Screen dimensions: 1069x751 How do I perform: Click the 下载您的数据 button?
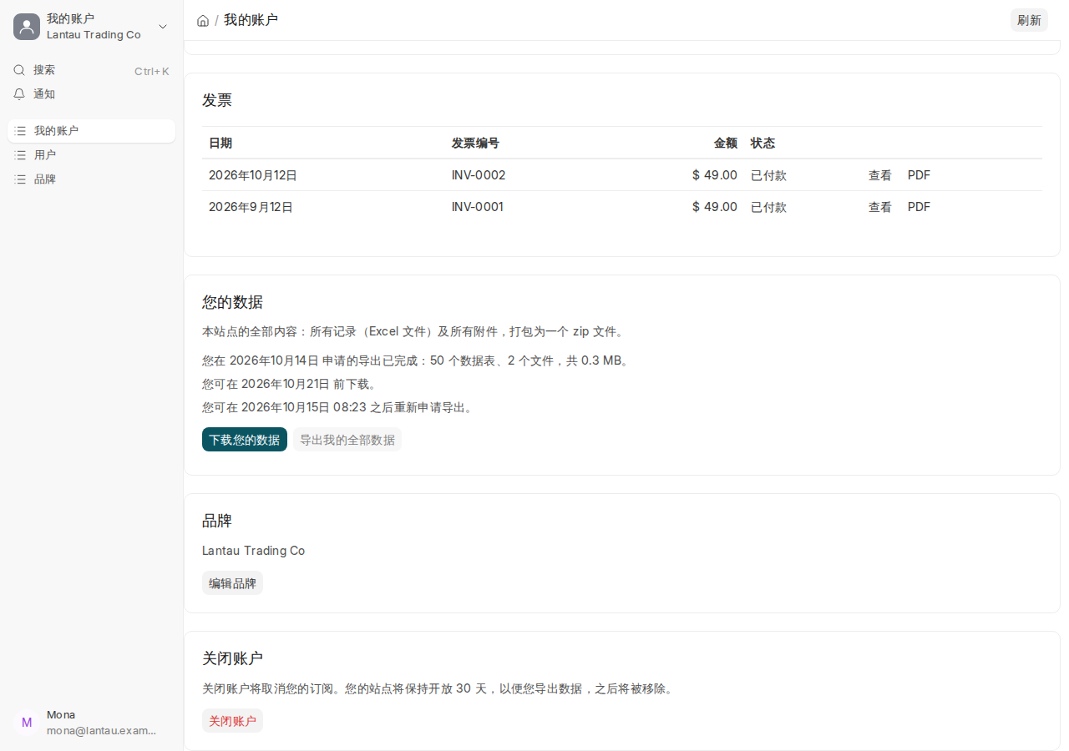point(245,440)
